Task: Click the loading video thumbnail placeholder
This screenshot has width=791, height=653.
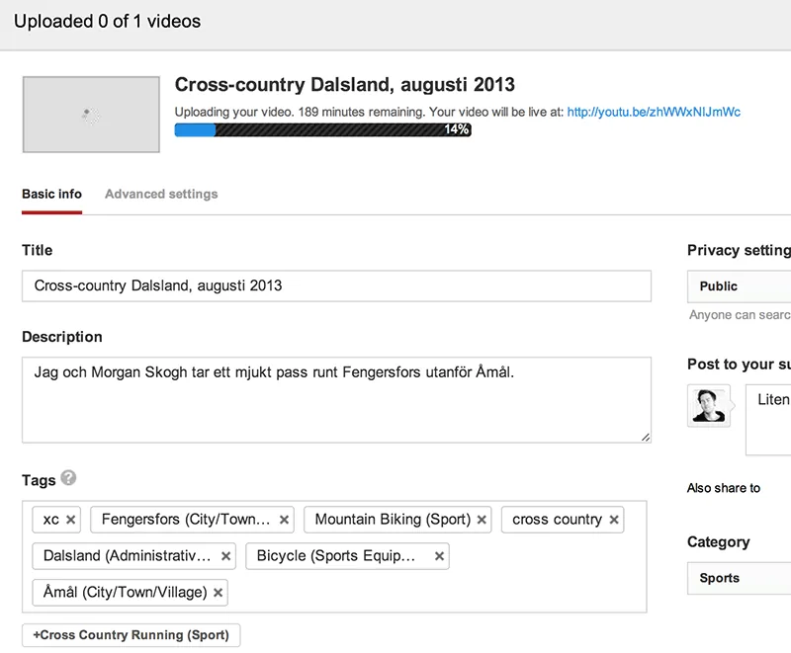Action: coord(91,115)
